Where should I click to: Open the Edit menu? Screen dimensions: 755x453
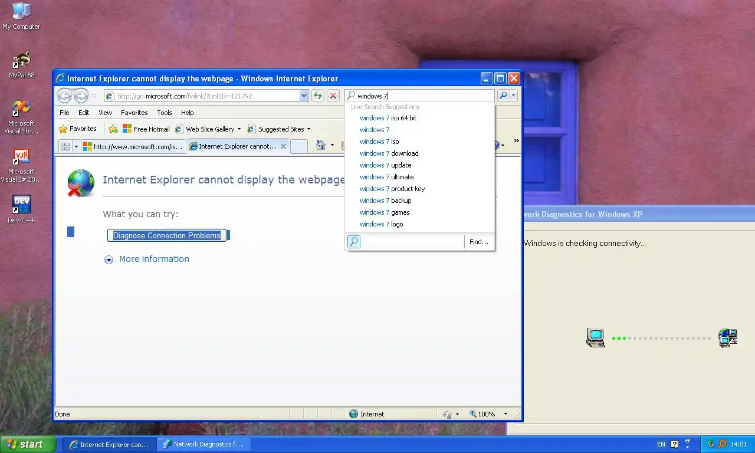click(x=84, y=113)
